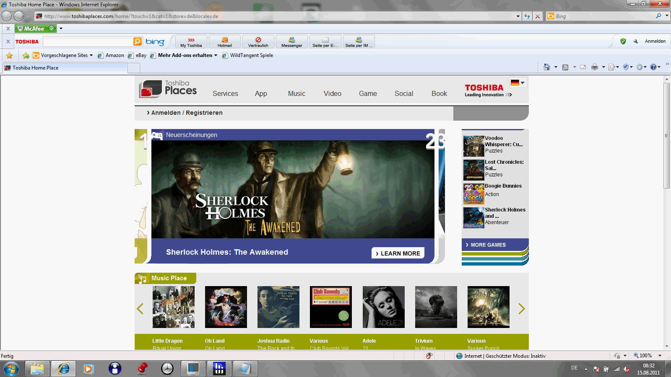Screen dimensions: 671x377
Task: Open the search provider dropdown arrow
Action: tap(667, 16)
